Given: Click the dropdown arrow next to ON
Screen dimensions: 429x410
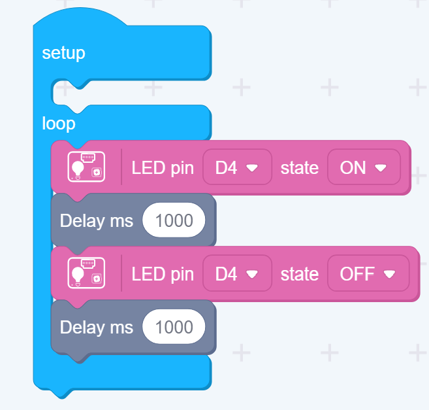Looking at the screenshot, I should 381,167.
